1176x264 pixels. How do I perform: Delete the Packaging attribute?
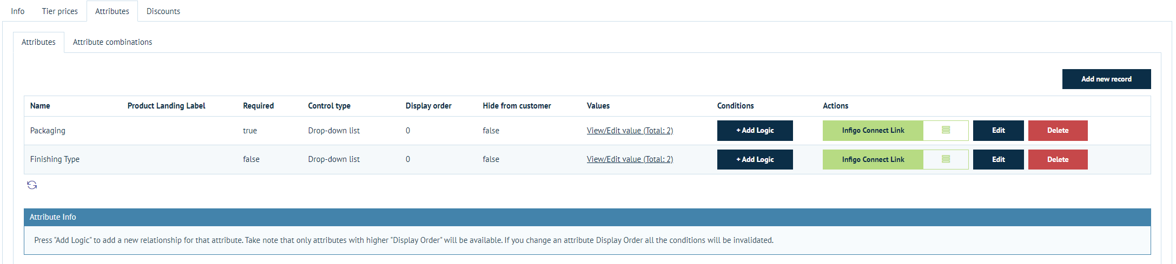tap(1058, 131)
